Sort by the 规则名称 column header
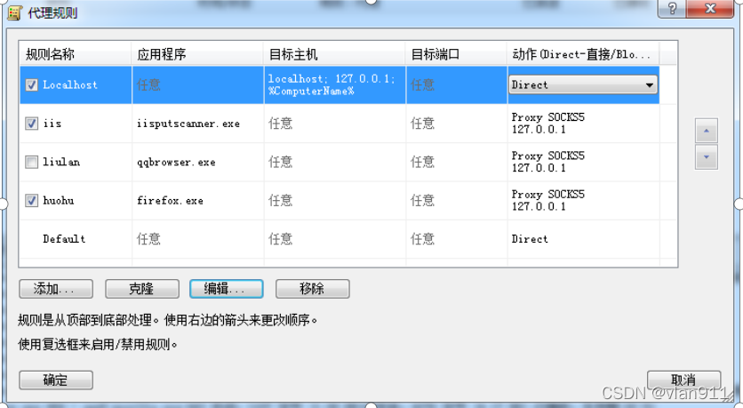Viewport: 743px width, 408px height. [x=76, y=54]
